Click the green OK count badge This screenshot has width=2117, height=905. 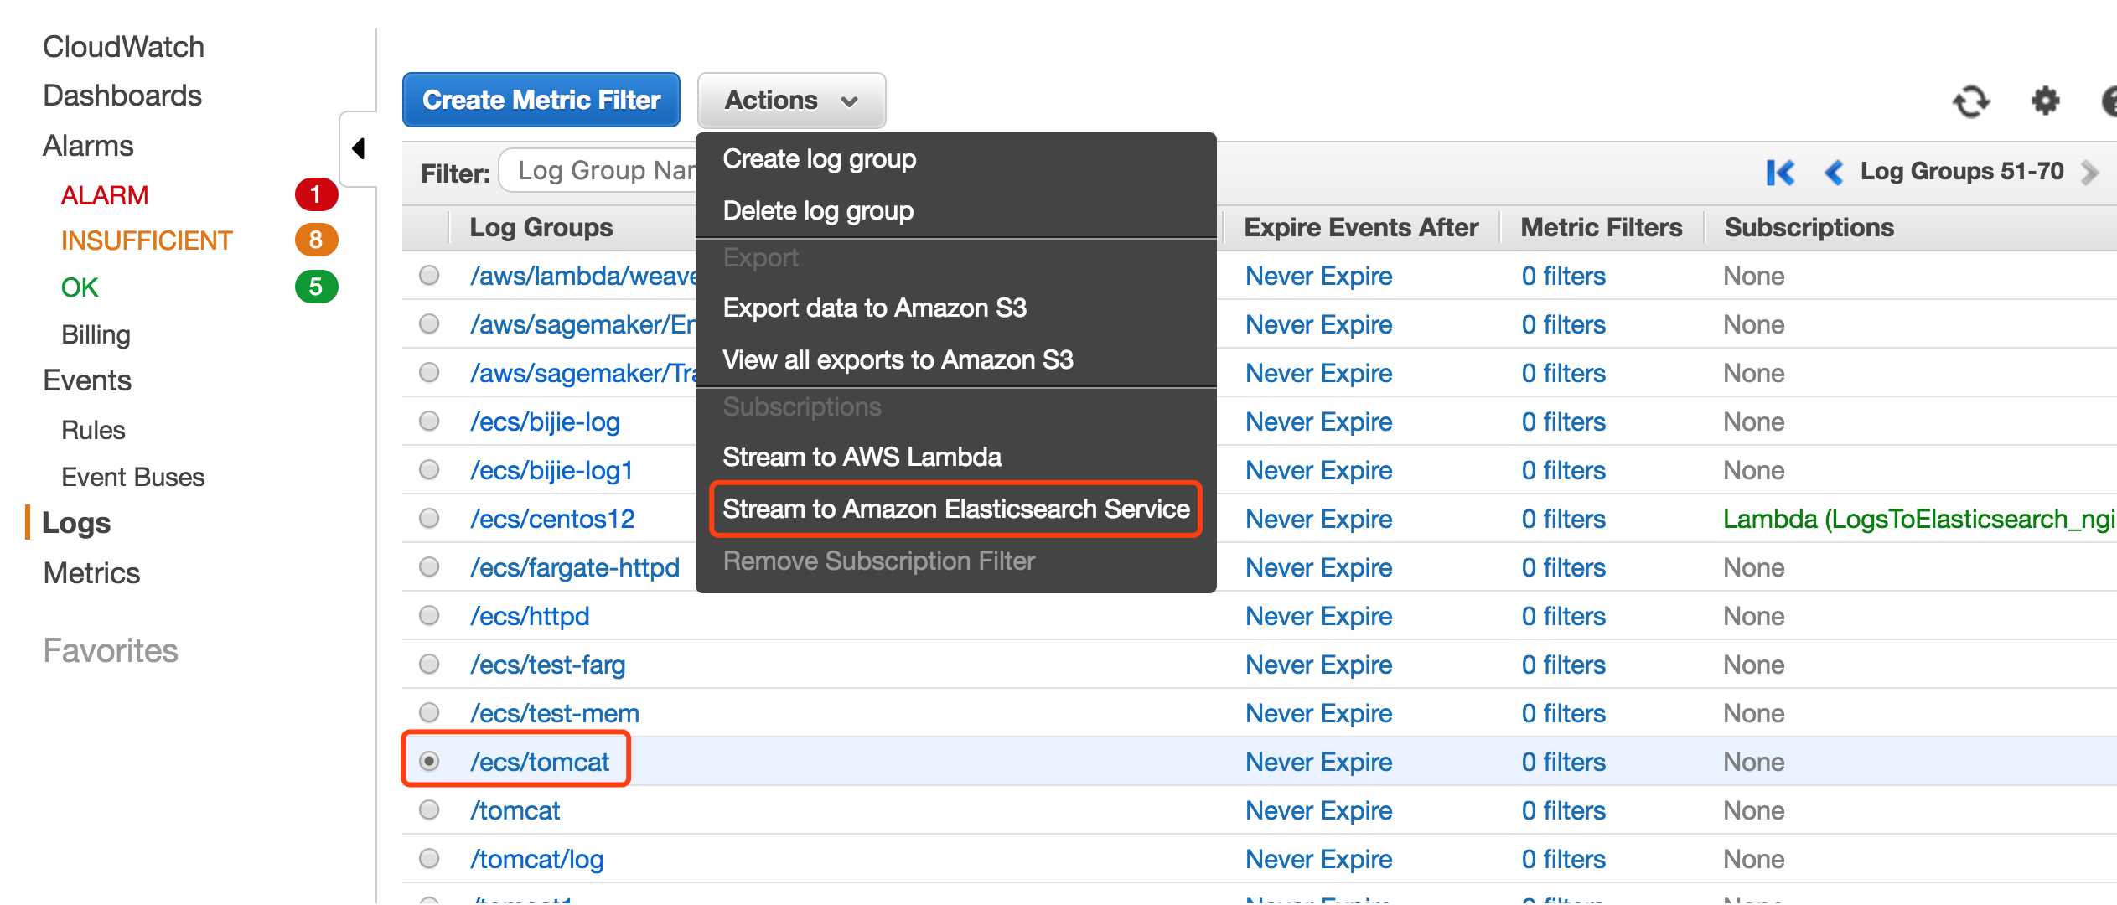coord(316,287)
